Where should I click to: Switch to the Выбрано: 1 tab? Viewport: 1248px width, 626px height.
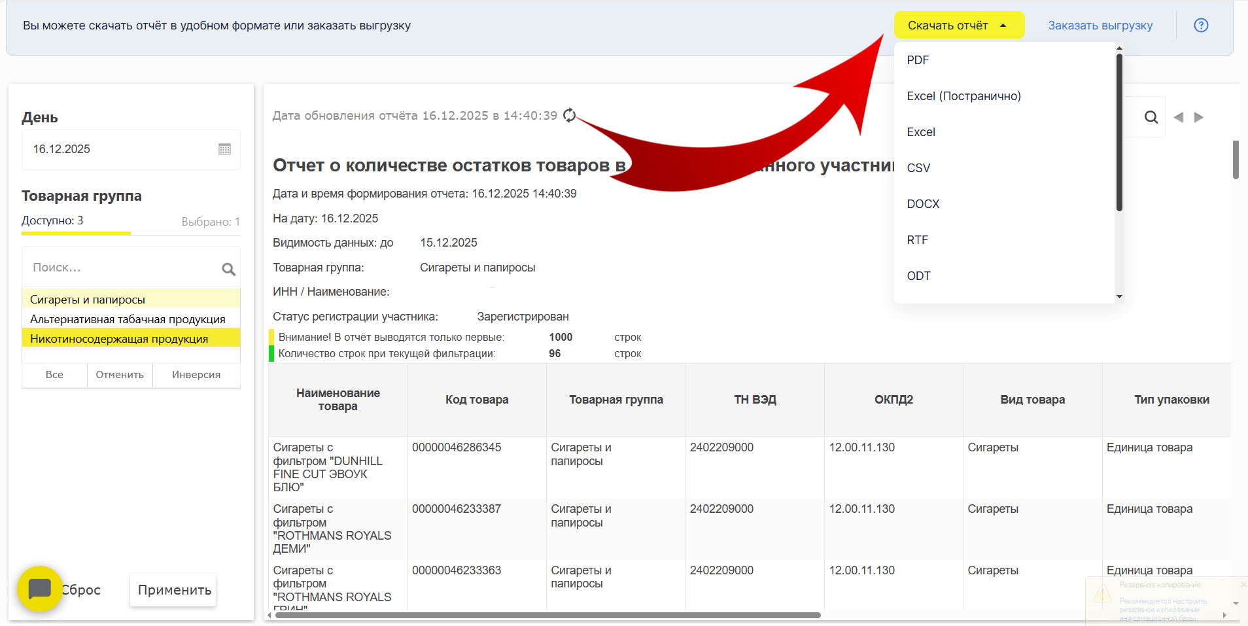tap(211, 222)
